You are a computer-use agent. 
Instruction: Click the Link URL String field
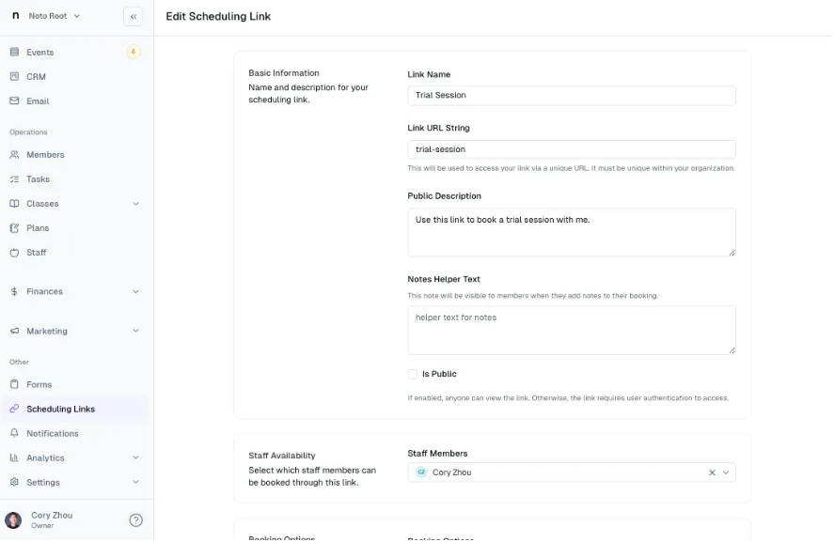572,149
